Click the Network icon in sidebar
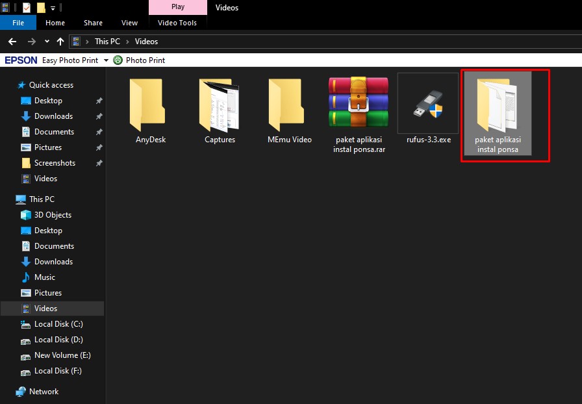The width and height of the screenshot is (582, 404). coord(21,392)
